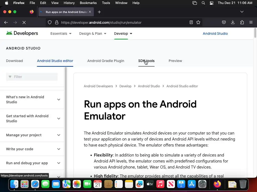
Task: Open the Trash in the dock
Action: [x=243, y=184]
